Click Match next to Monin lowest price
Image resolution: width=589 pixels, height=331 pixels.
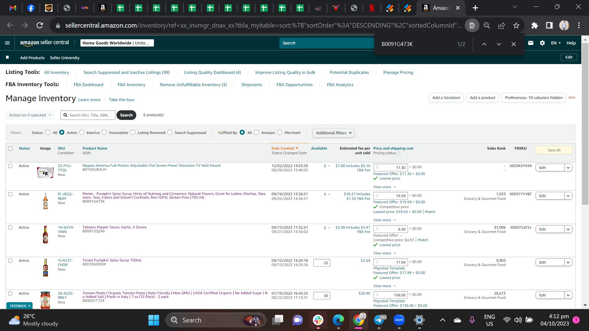pyautogui.click(x=430, y=212)
